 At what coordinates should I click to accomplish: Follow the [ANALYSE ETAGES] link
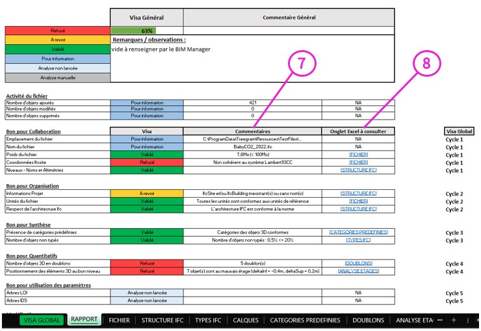[x=358, y=271]
